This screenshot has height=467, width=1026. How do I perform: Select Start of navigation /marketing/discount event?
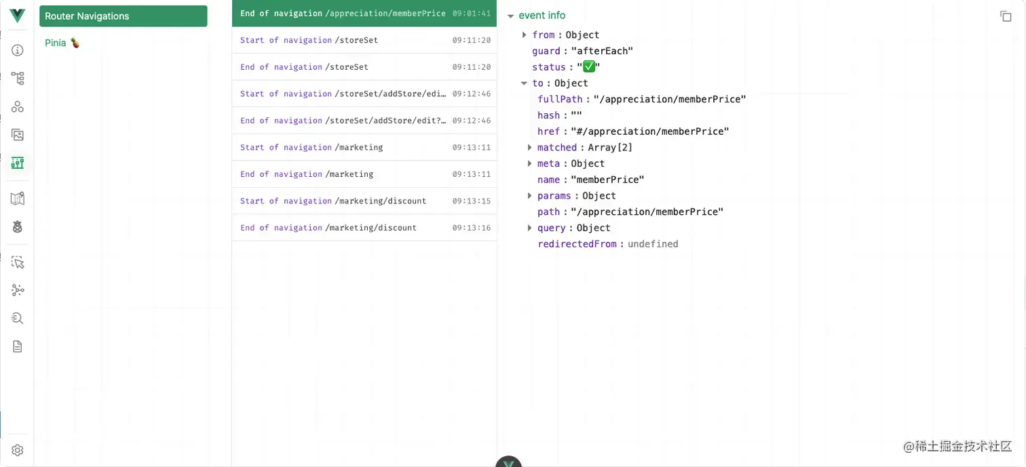tap(364, 201)
